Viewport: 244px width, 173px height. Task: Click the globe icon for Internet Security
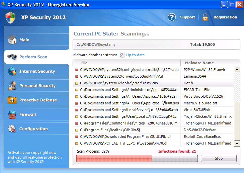tap(12, 71)
